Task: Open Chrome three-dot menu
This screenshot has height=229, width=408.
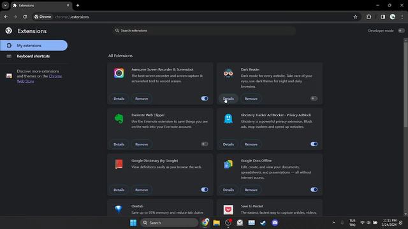Action: click(402, 17)
